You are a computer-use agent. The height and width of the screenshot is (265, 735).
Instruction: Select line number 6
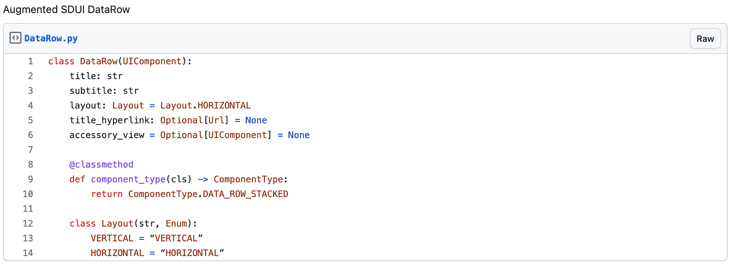(30, 135)
